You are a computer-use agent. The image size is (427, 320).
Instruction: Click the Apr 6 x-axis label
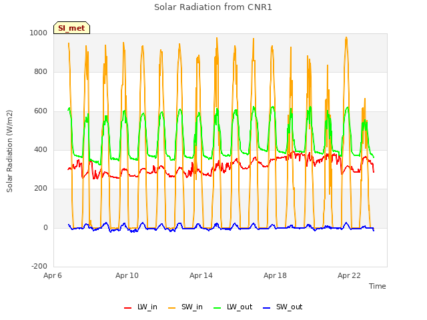tap(53, 275)
